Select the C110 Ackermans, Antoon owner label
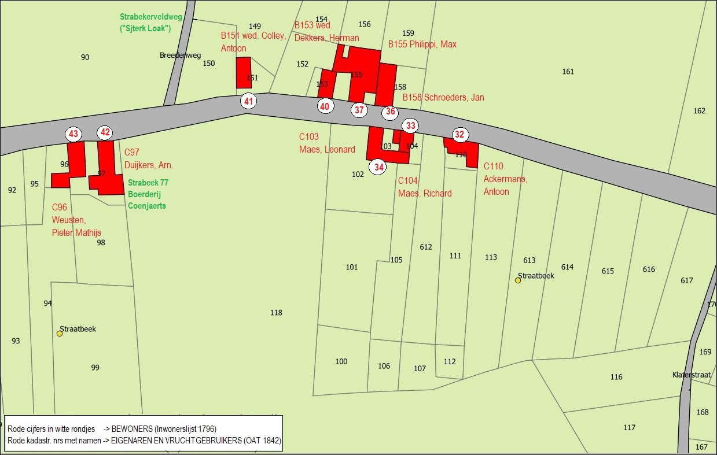The image size is (717, 455). pos(505,179)
